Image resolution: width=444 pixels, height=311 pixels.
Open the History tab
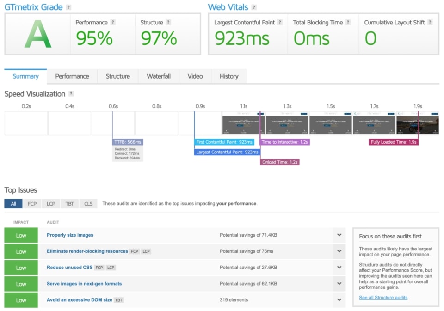(229, 76)
